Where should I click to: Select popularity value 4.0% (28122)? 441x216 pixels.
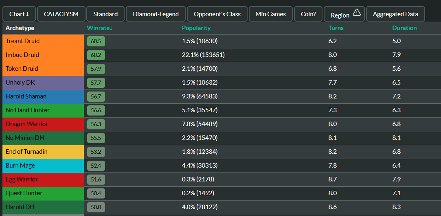[x=200, y=207]
